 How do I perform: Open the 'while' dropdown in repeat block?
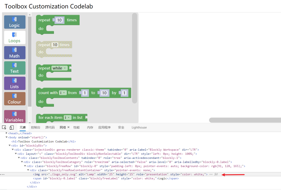[60, 68]
